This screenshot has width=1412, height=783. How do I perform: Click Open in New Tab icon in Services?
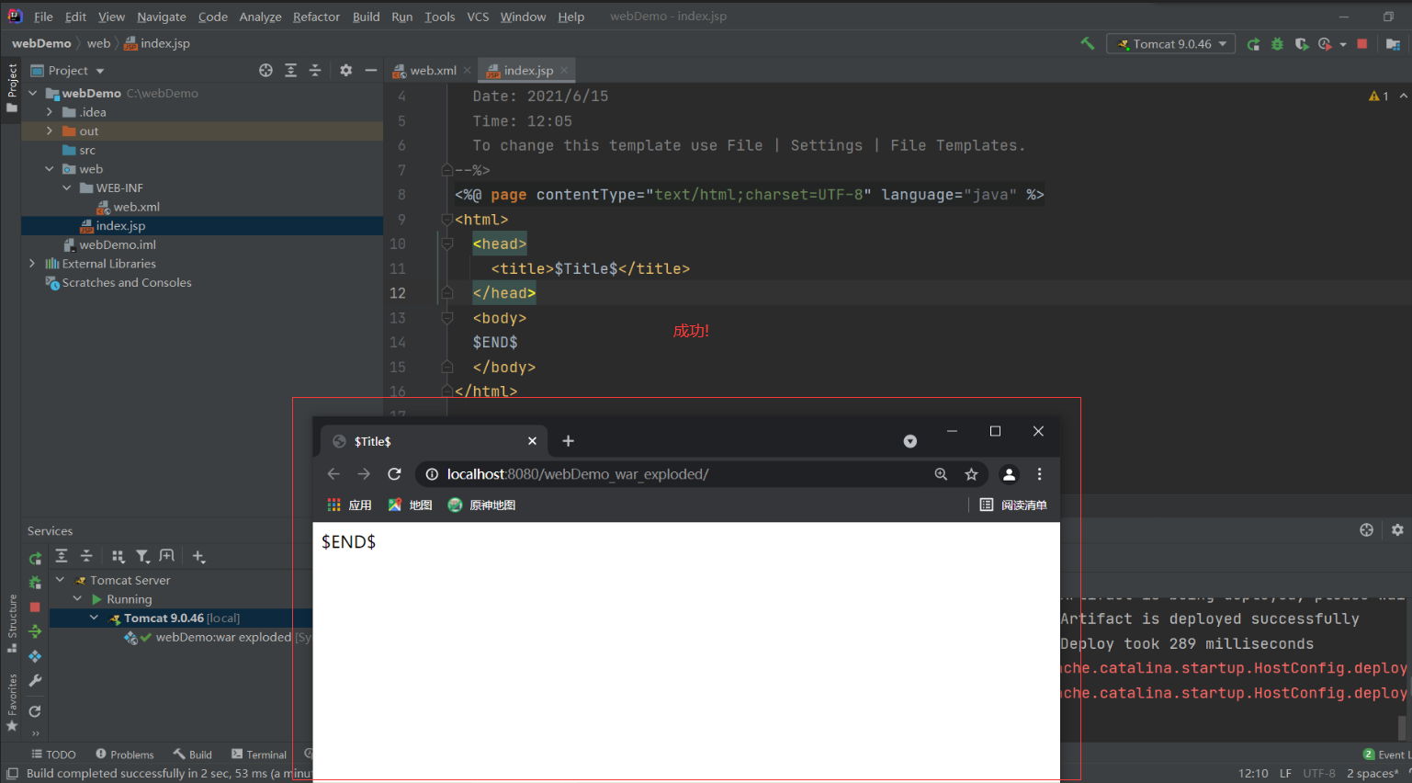click(x=166, y=556)
